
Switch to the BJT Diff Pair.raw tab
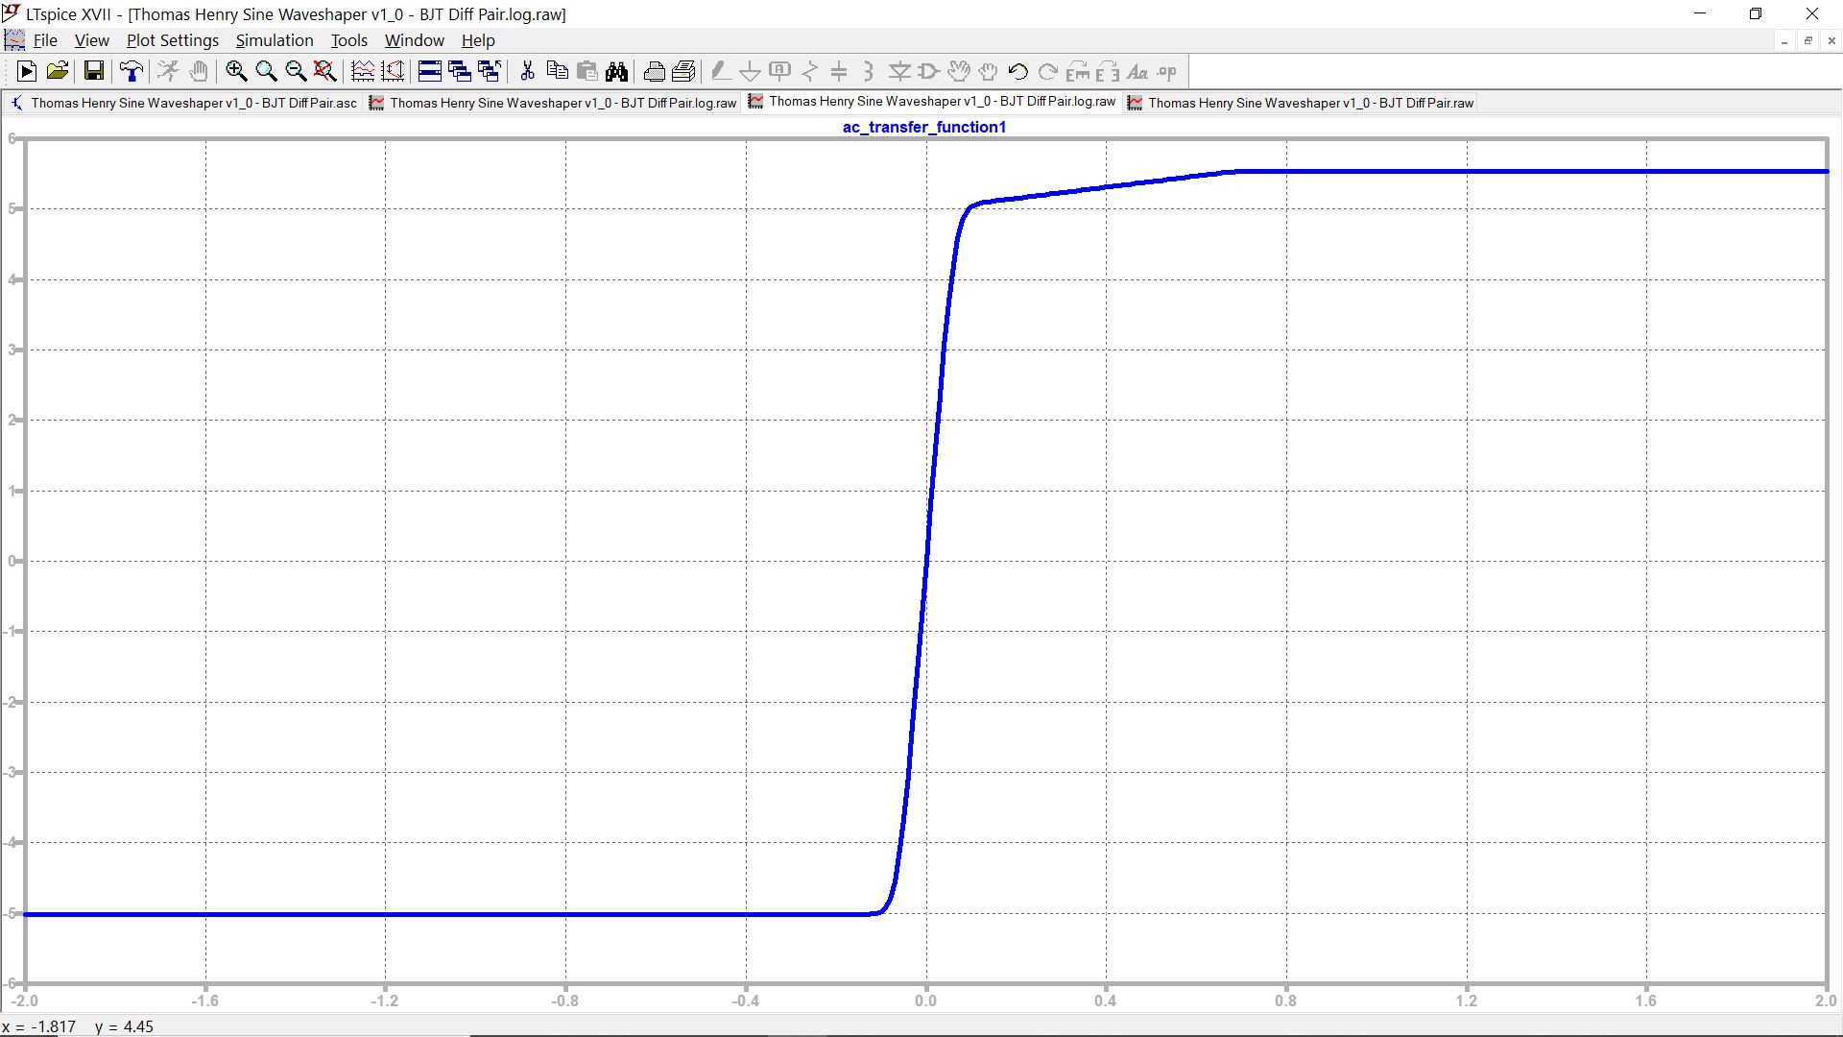(x=1302, y=103)
